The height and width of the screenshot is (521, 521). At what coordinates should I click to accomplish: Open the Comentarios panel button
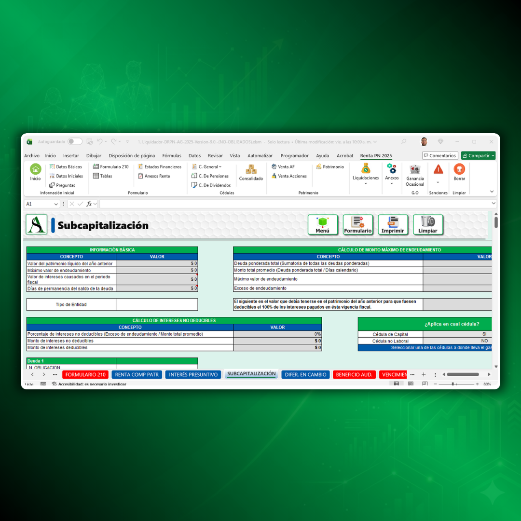pyautogui.click(x=440, y=156)
